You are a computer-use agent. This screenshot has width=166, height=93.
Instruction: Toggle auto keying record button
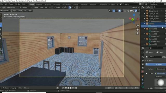[58, 88]
